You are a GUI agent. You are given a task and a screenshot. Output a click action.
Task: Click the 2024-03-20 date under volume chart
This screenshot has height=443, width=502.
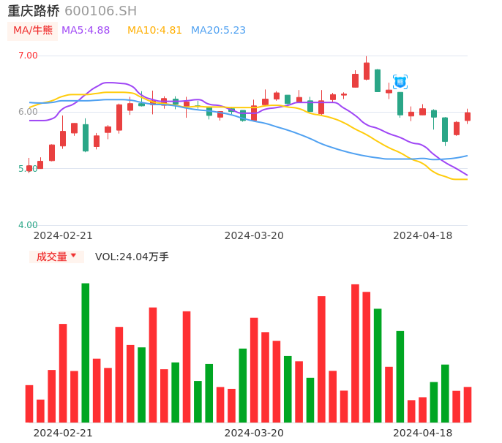pos(254,433)
